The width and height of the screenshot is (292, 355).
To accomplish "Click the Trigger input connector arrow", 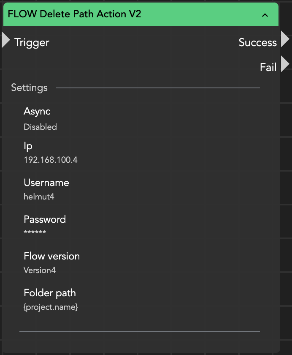I will 5,40.
